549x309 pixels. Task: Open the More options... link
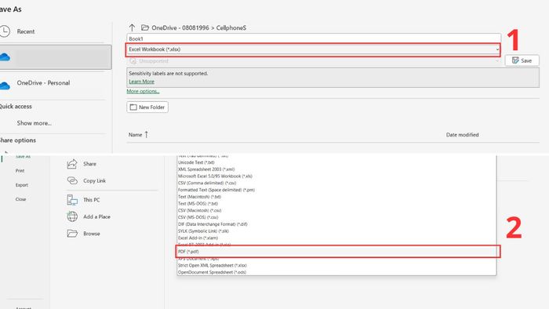[143, 91]
